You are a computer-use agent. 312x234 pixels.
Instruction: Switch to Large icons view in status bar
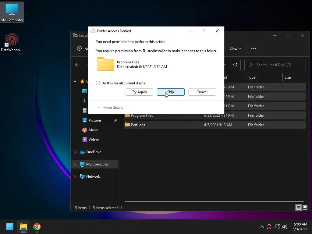coord(305,208)
